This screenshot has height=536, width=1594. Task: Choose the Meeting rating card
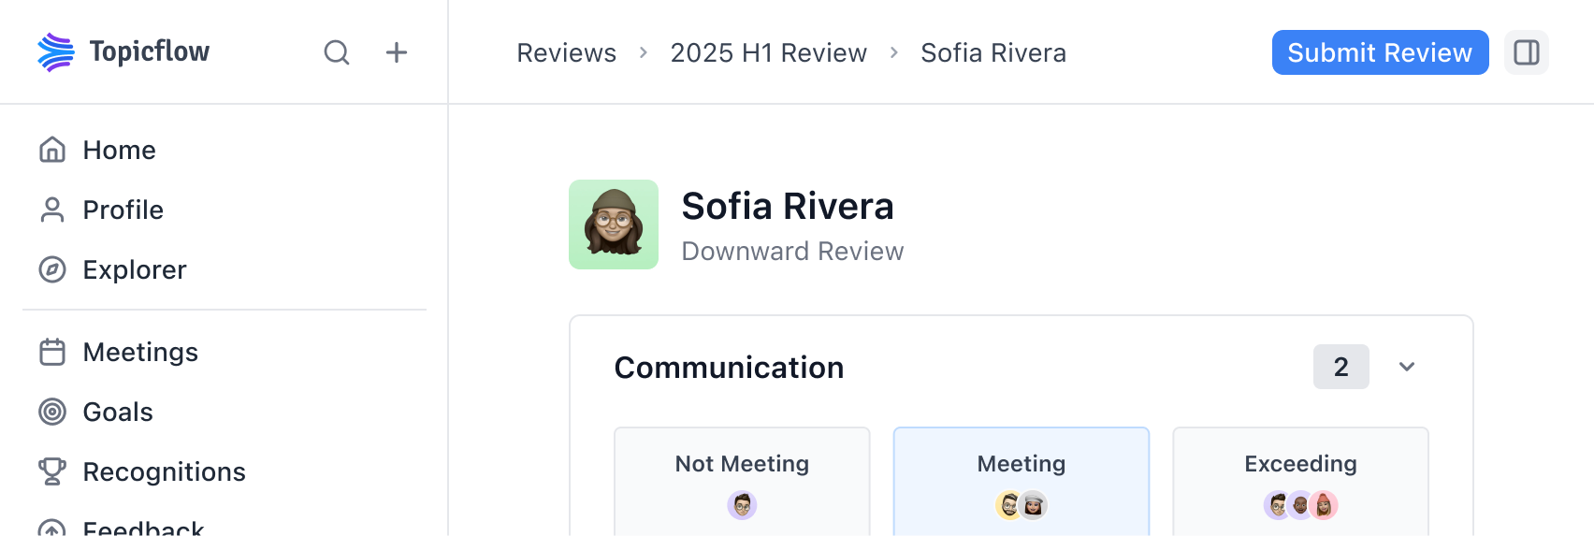pyautogui.click(x=1021, y=481)
